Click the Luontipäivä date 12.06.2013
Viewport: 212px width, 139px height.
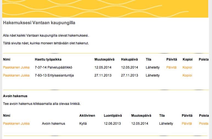pyautogui.click(x=112, y=124)
